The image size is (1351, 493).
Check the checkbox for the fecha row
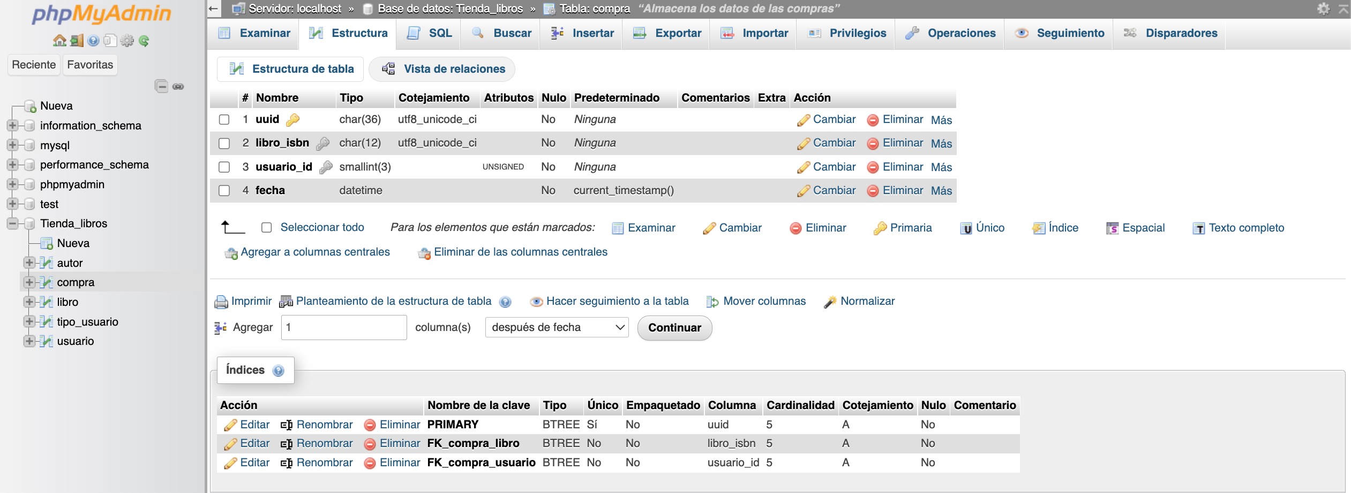click(x=224, y=190)
